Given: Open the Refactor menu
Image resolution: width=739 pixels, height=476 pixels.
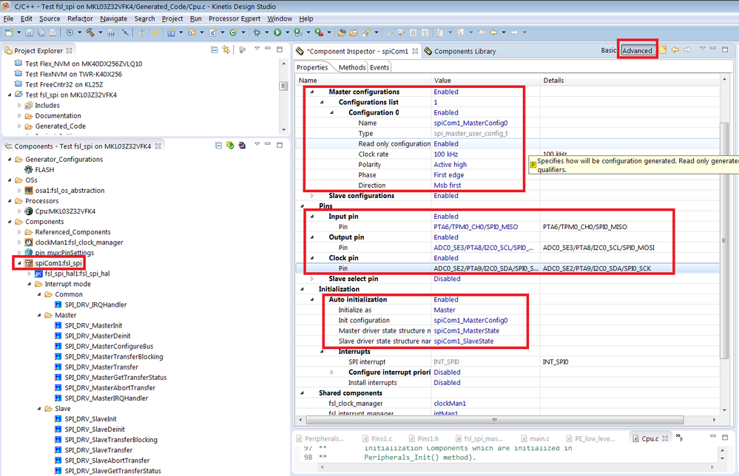Looking at the screenshot, I should coord(80,18).
